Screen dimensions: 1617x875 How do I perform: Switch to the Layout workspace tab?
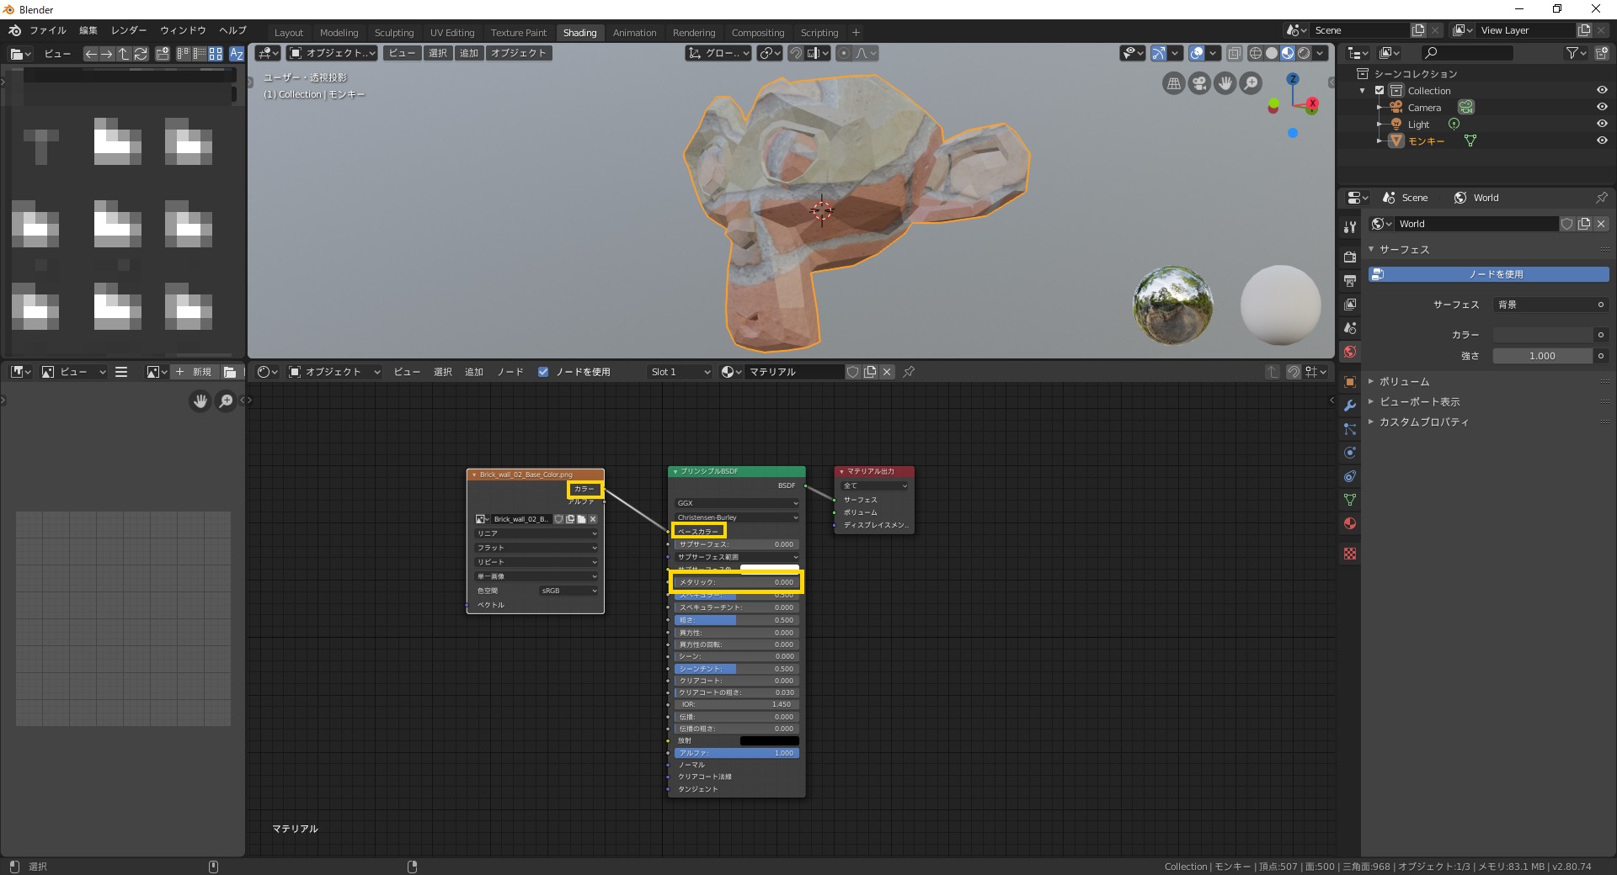[x=288, y=33]
